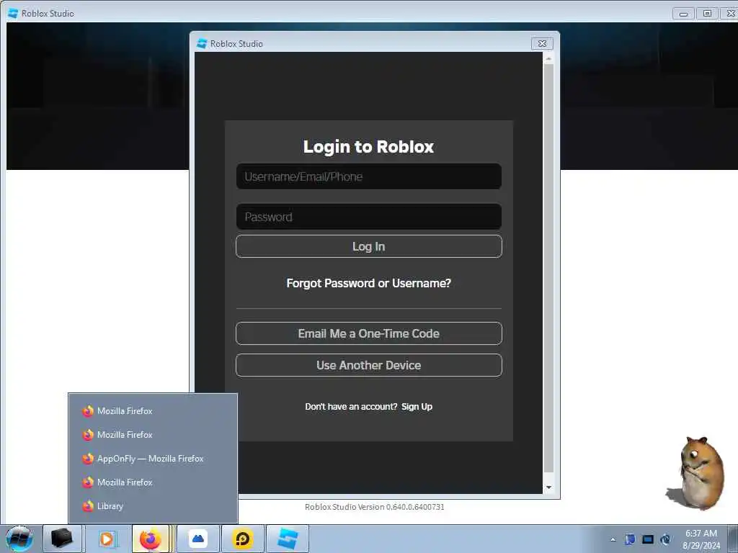Select Mozilla Firefox entry above Library
738x553 pixels.
[153, 482]
